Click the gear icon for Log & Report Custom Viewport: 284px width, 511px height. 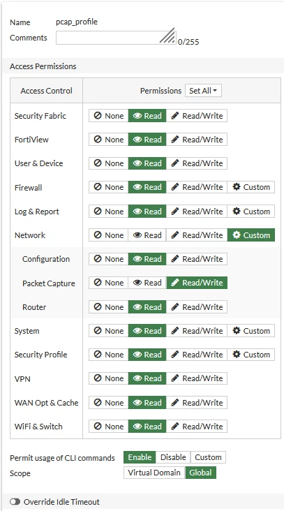click(x=237, y=212)
